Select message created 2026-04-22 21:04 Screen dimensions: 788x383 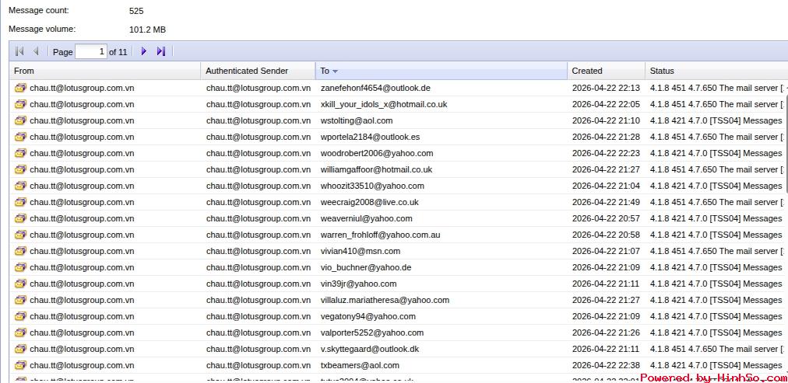click(605, 186)
